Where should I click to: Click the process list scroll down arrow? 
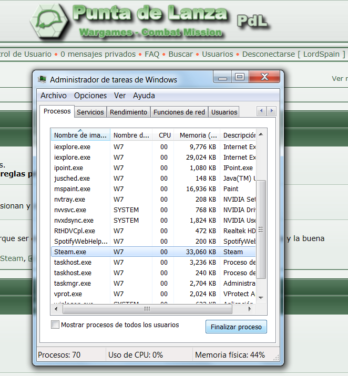click(x=261, y=298)
